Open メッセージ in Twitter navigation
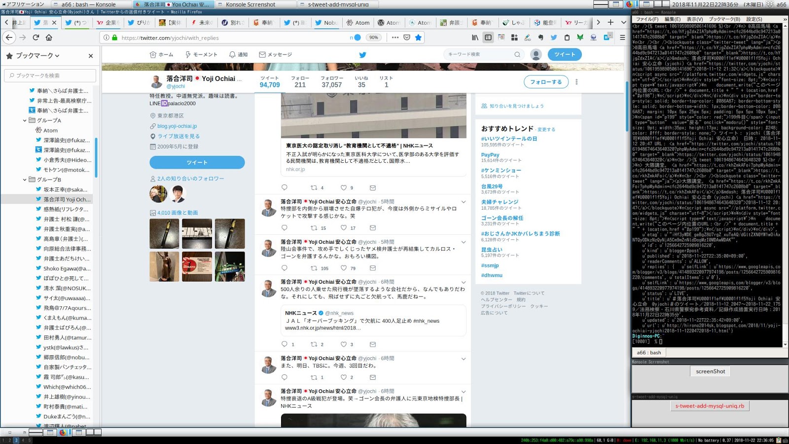The image size is (789, 444). coord(276,55)
